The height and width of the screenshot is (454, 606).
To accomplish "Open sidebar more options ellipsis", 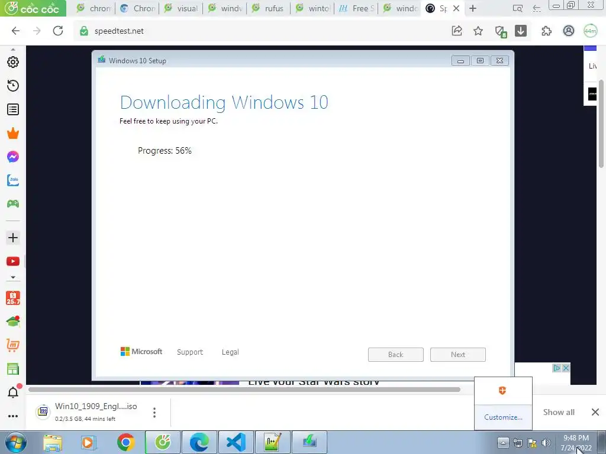I will [13, 416].
